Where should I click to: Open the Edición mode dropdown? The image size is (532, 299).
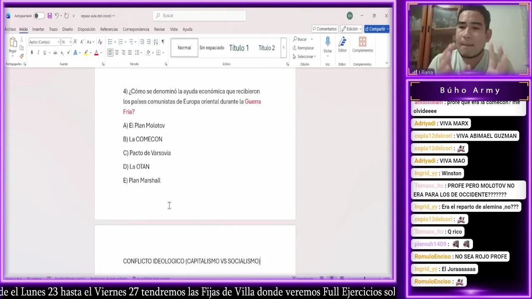(x=352, y=29)
